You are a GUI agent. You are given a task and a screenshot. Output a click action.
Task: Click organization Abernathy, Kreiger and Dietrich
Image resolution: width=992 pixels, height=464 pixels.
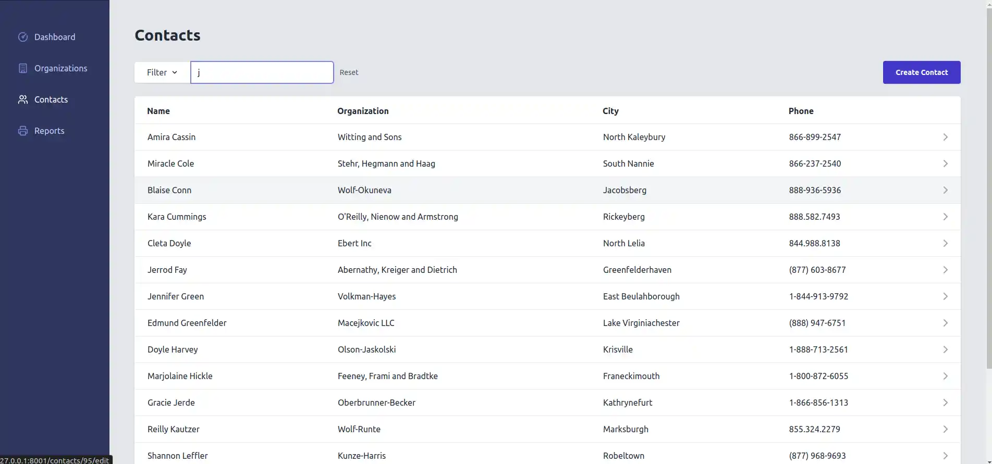[397, 270]
